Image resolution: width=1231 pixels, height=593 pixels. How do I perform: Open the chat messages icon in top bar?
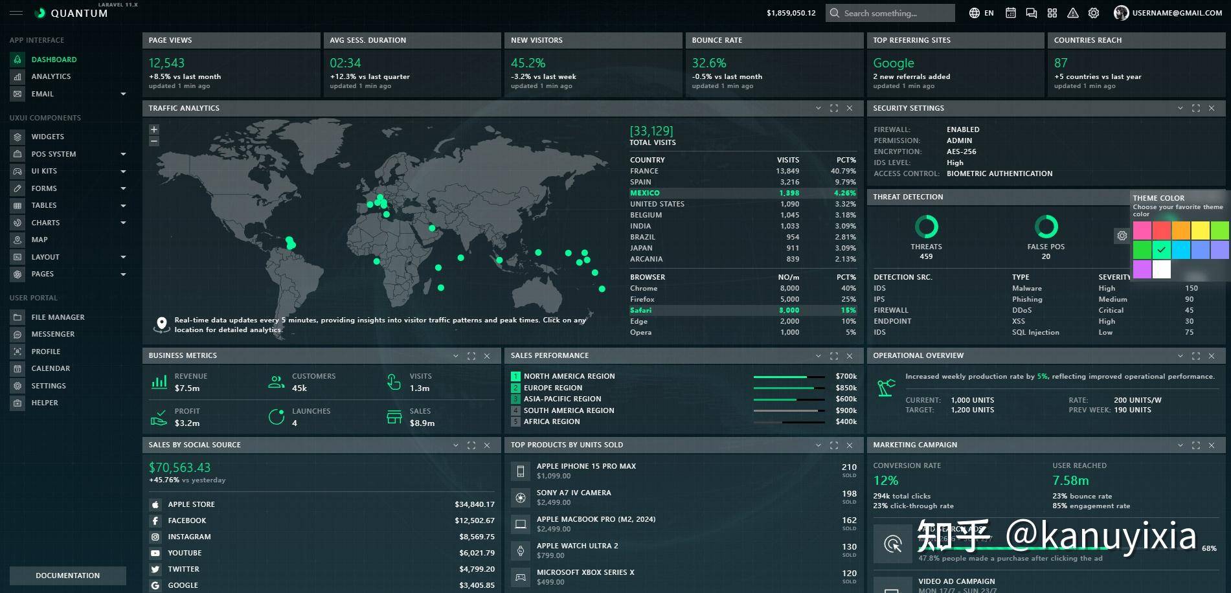coord(1032,13)
